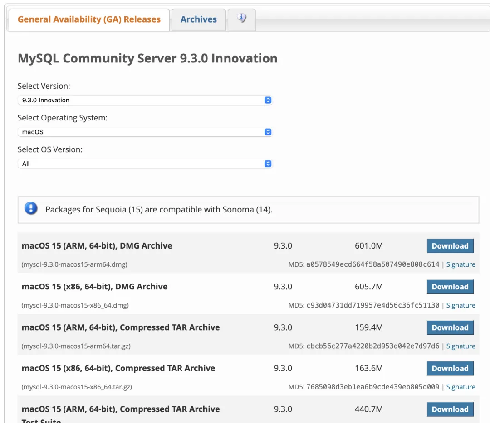The height and width of the screenshot is (423, 490).
Task: Open Signature link for mysql-9.3.0-macos15-arm64.tar.gz
Action: [461, 346]
